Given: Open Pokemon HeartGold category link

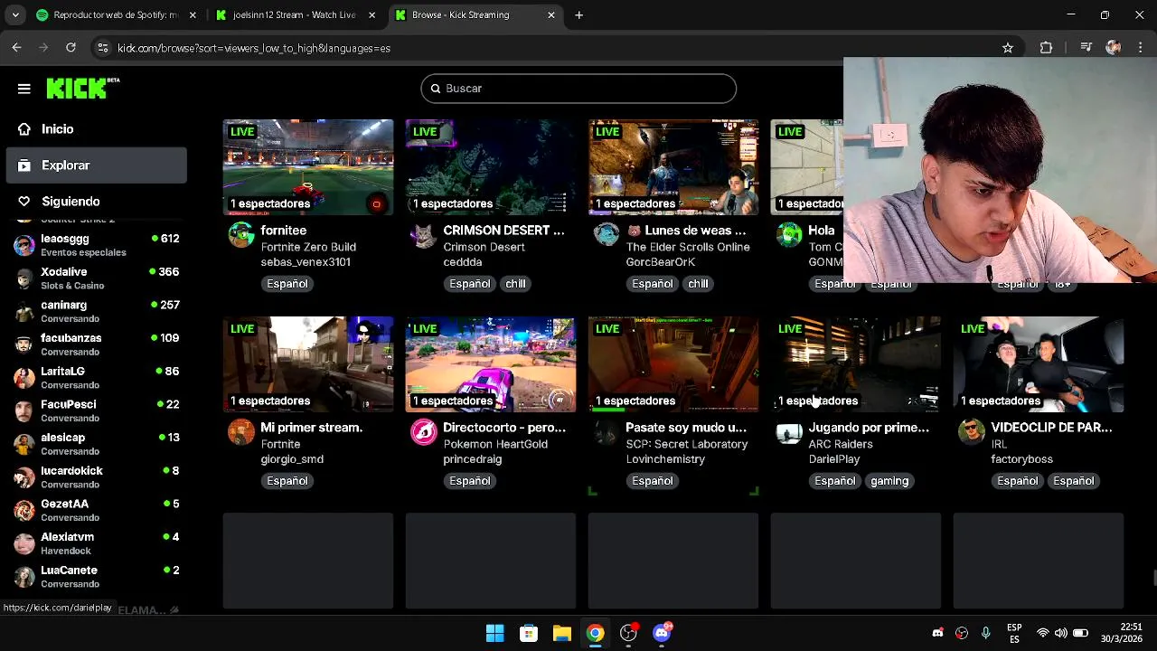Looking at the screenshot, I should 495,444.
